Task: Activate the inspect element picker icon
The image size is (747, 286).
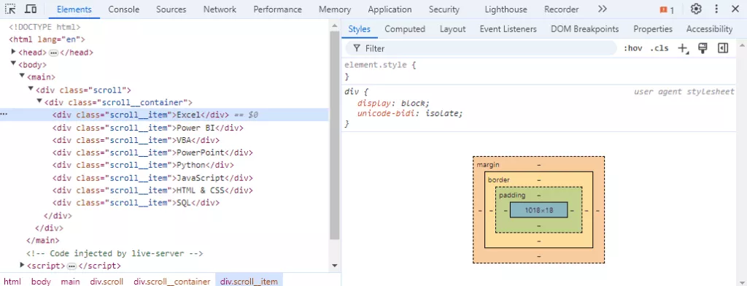Action: click(10, 9)
